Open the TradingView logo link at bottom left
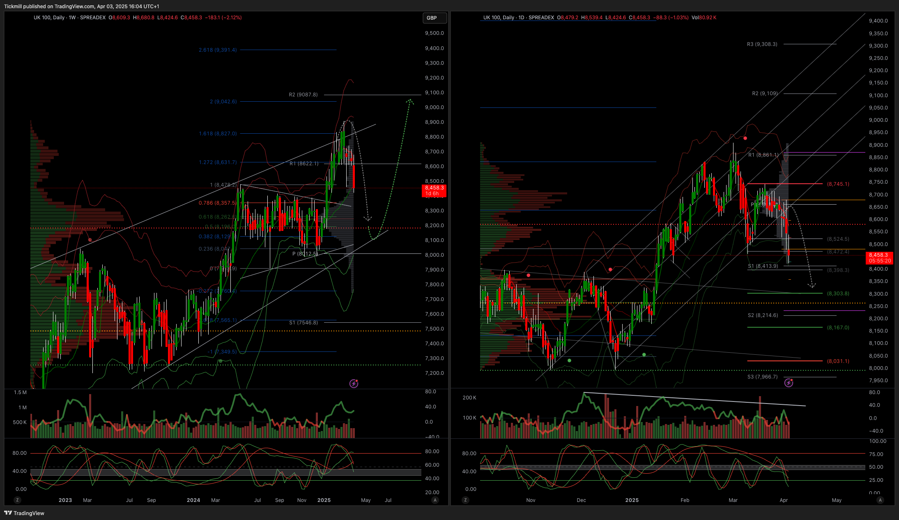899x520 pixels. point(24,513)
